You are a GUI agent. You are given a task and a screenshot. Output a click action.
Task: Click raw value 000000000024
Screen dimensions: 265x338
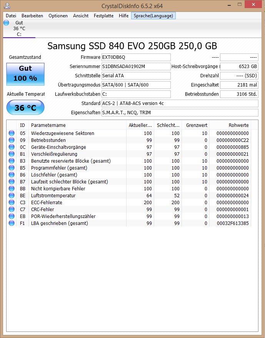(233, 195)
